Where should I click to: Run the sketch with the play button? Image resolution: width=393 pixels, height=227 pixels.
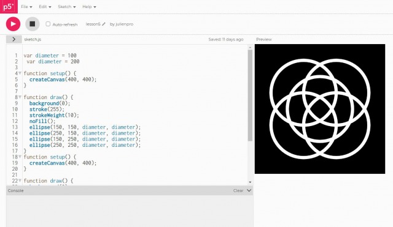(x=14, y=24)
